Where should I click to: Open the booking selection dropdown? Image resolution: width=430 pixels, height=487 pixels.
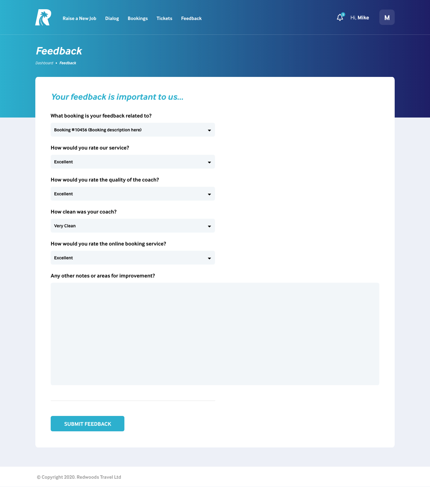coord(133,130)
